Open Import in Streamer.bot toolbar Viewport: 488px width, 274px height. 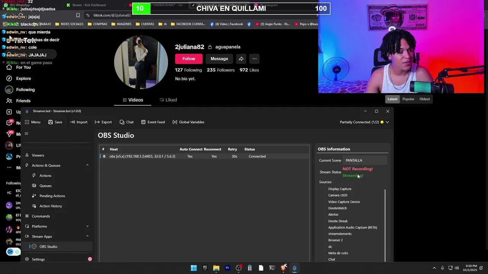79,122
